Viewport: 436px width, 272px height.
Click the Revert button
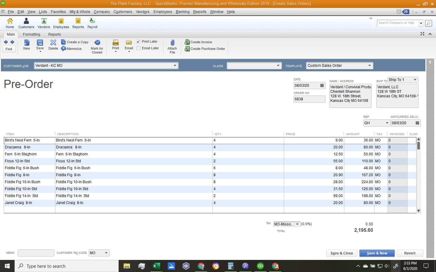pos(410,253)
